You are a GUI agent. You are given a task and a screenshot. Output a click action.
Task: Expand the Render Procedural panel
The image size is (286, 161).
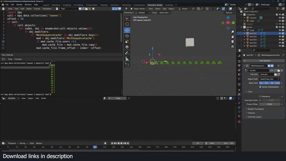click(255, 109)
